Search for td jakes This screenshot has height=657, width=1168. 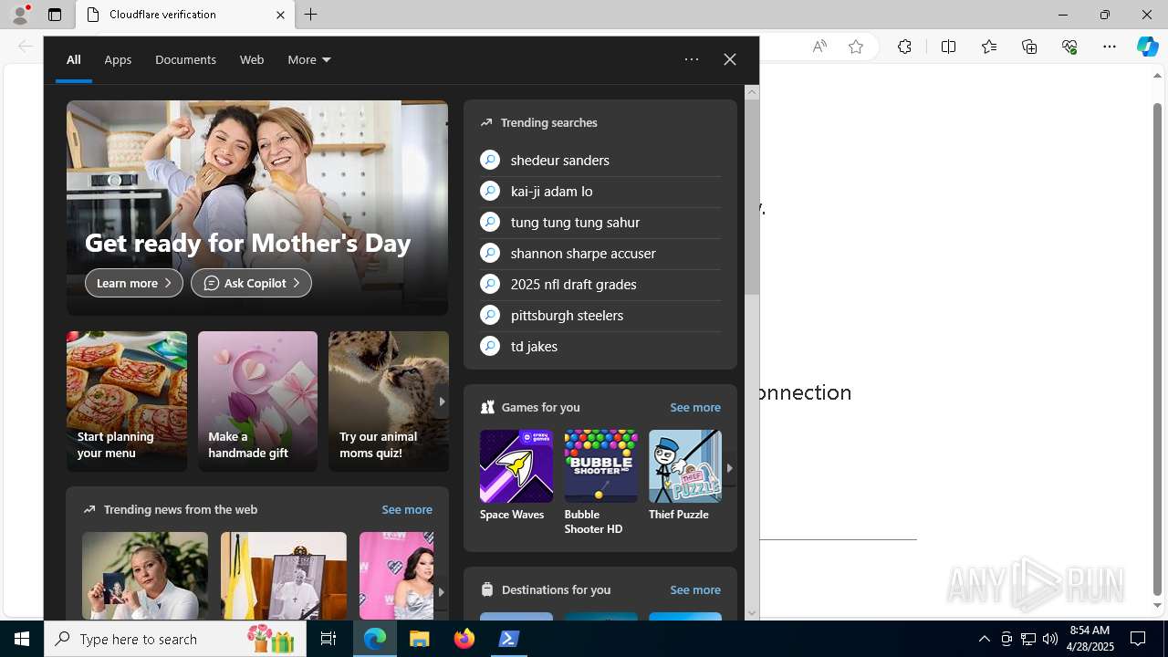(600, 346)
